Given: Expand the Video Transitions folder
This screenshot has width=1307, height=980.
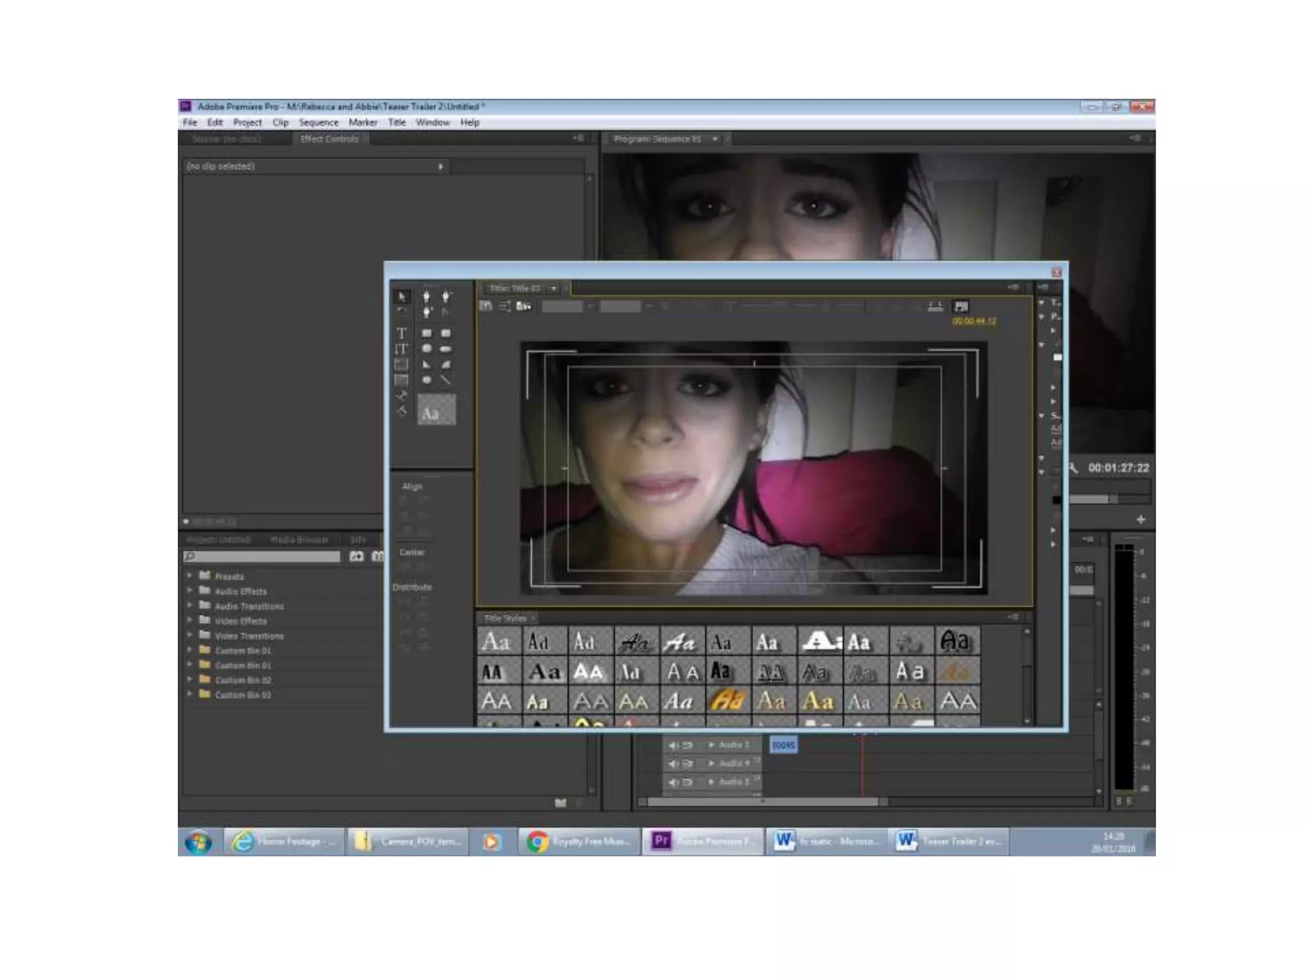Looking at the screenshot, I should pyautogui.click(x=190, y=635).
